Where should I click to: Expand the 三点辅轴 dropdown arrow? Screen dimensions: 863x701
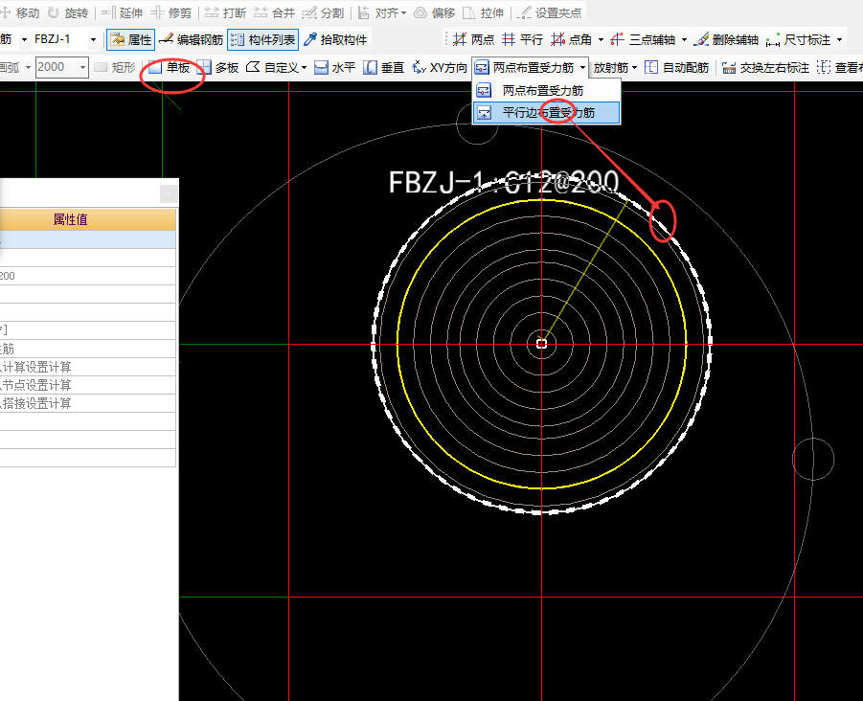[684, 39]
